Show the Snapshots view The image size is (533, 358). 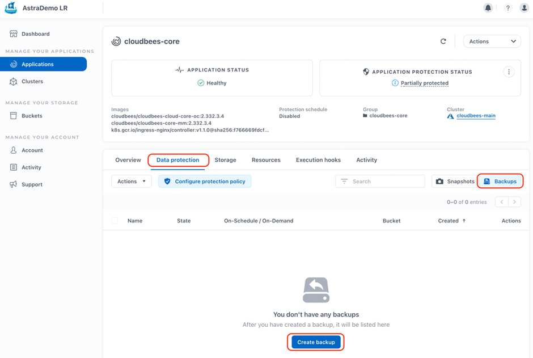[x=455, y=181]
